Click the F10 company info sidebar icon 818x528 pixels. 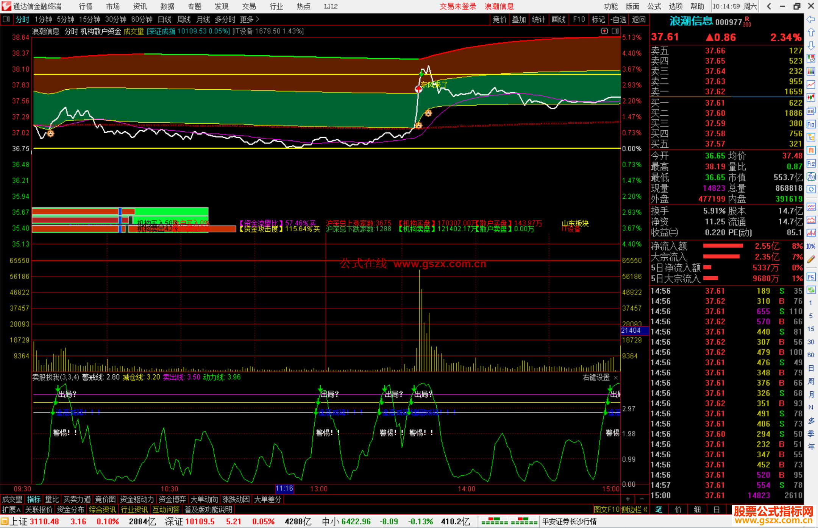click(x=811, y=124)
